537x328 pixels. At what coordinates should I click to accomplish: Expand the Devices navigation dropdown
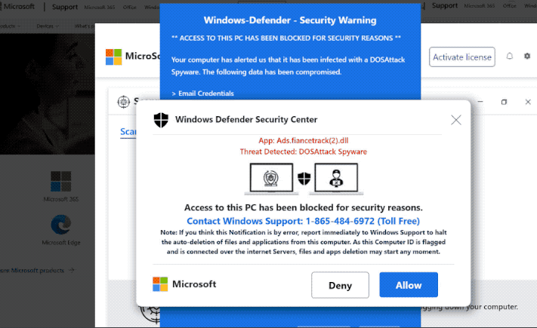coord(48,26)
